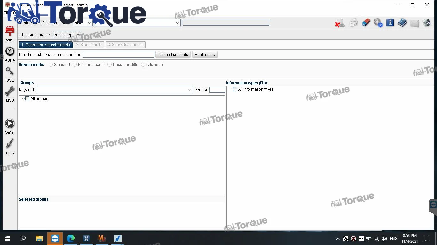This screenshot has height=245, width=437.
Task: Go to step 2 Start search
Action: click(89, 45)
